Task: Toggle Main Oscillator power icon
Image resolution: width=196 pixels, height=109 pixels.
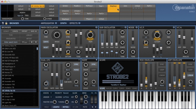Action: pos(96,27)
